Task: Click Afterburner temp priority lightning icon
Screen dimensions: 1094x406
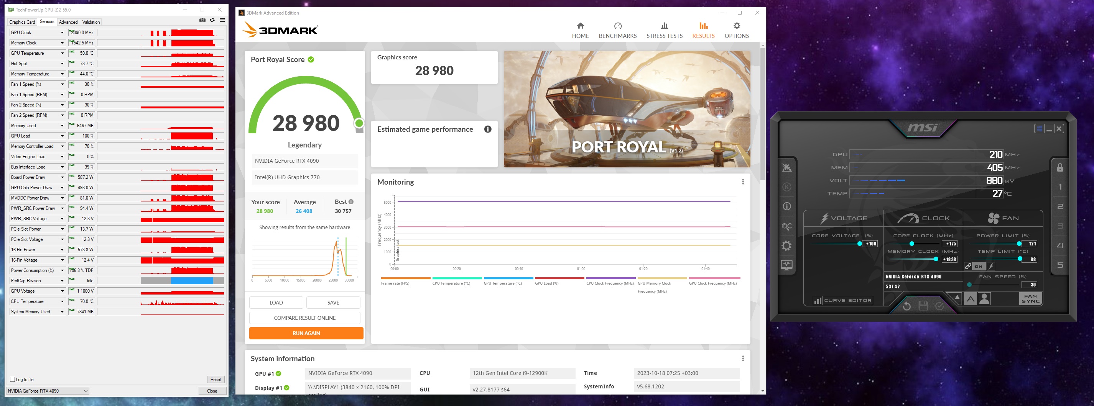Action: 990,266
